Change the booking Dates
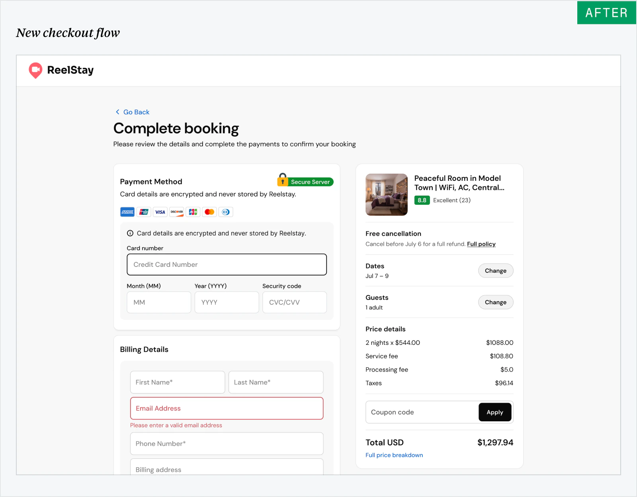The image size is (637, 497). pyautogui.click(x=496, y=271)
